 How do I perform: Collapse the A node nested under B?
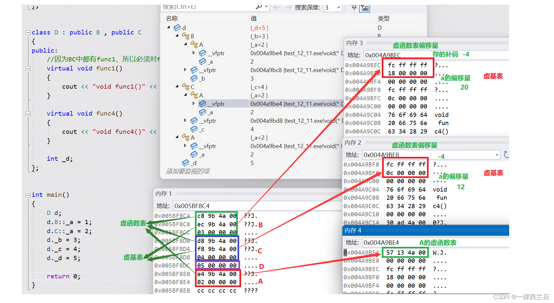click(x=186, y=44)
